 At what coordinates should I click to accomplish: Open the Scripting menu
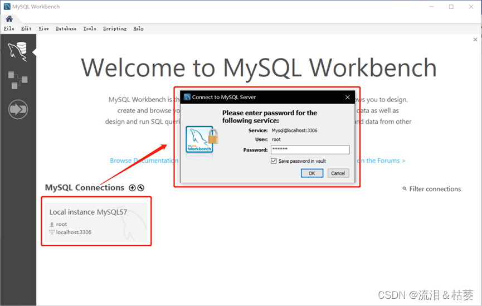[x=115, y=28]
